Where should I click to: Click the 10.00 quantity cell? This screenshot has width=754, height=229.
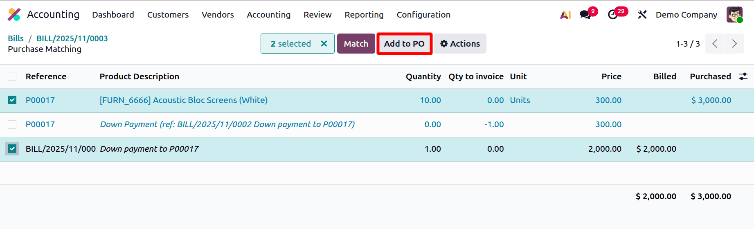pyautogui.click(x=430, y=100)
